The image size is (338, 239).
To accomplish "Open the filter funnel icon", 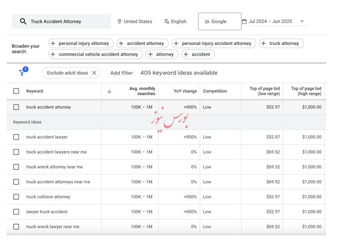I will (22, 73).
